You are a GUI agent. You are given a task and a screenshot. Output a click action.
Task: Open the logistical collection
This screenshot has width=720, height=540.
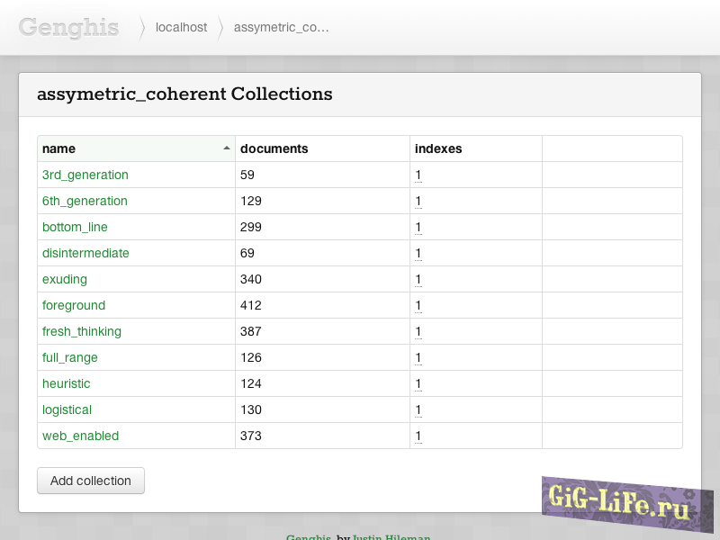[x=67, y=409]
